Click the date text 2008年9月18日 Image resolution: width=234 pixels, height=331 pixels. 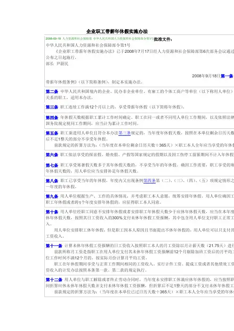(x=206, y=76)
